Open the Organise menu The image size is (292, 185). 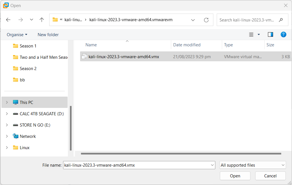pyautogui.click(x=17, y=34)
